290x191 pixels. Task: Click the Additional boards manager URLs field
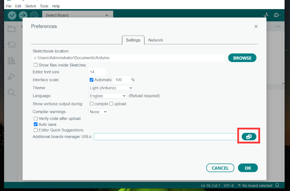(x=166, y=137)
